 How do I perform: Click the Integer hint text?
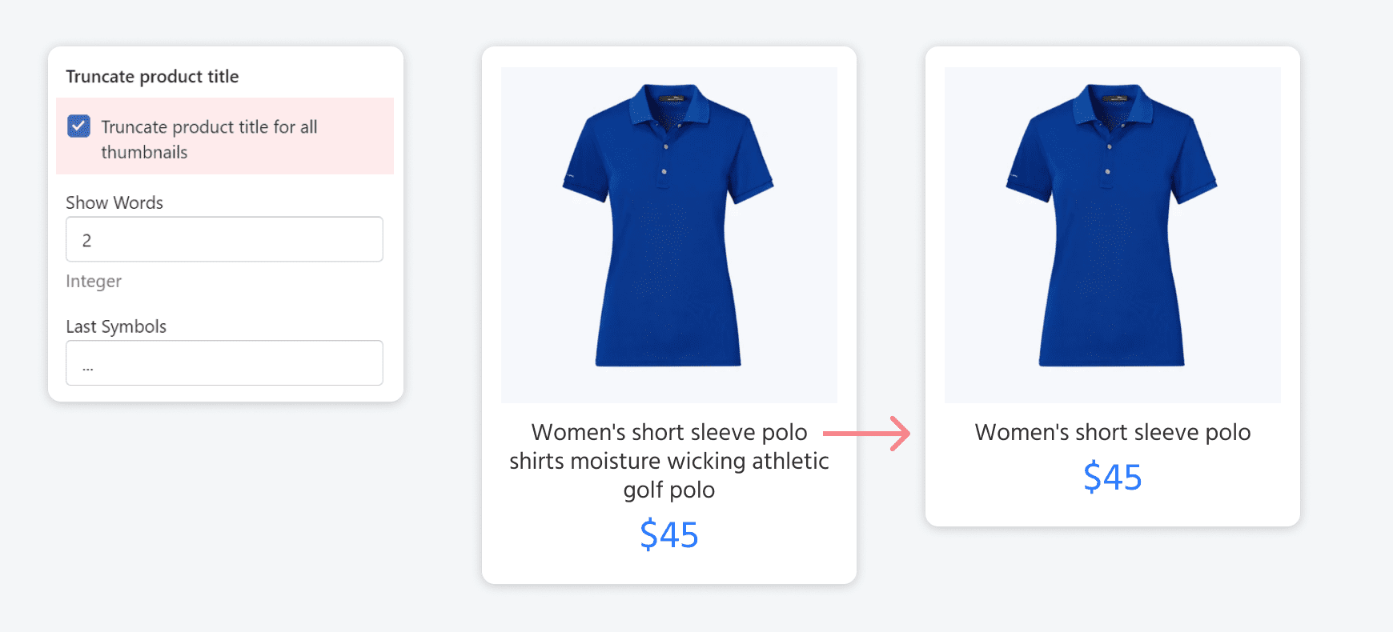pos(94,281)
